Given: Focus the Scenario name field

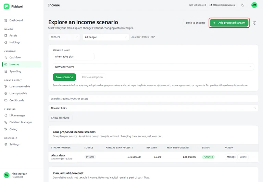Looking at the screenshot, I should click(74, 57).
